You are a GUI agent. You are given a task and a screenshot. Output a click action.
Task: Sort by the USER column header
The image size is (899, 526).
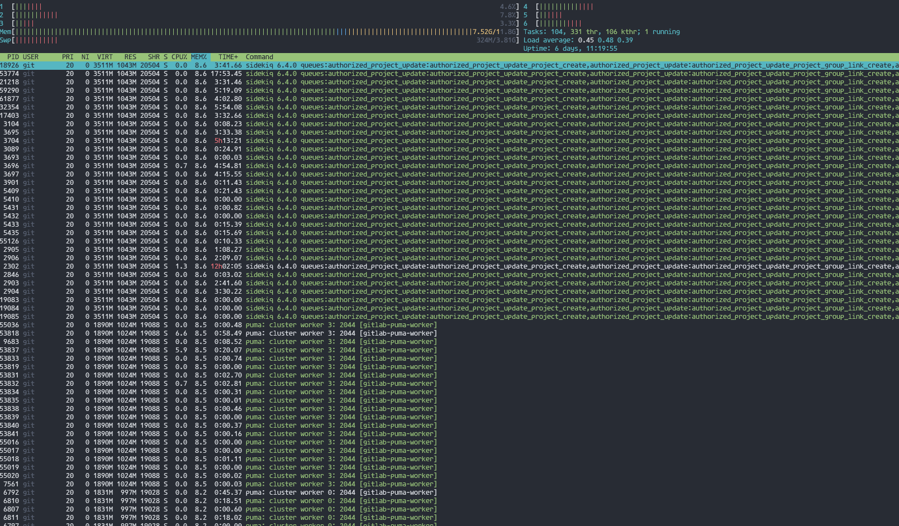(31, 57)
